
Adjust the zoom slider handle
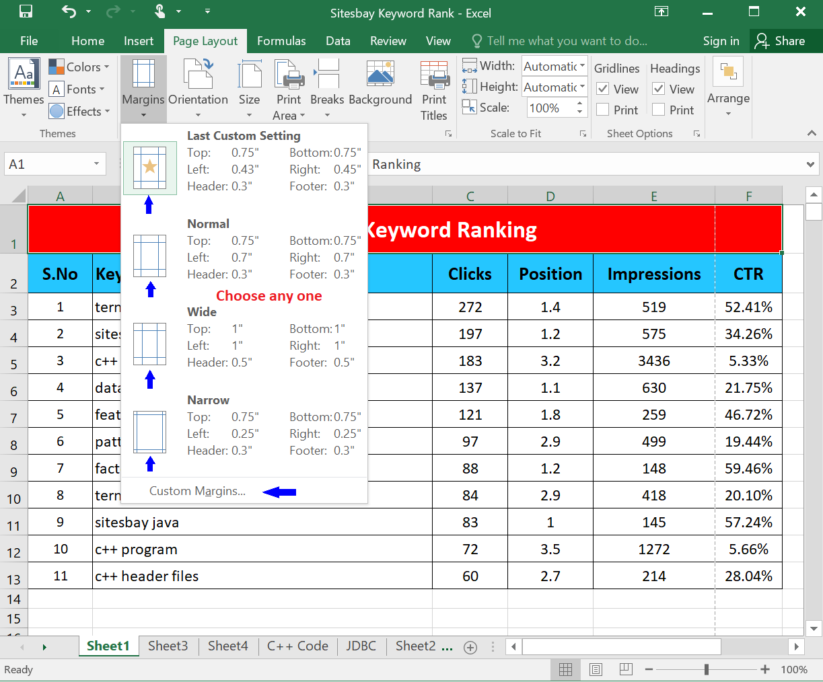click(x=707, y=669)
